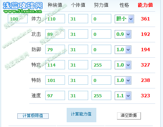
Task: Click the 能力值 column header
Action: tap(145, 5)
